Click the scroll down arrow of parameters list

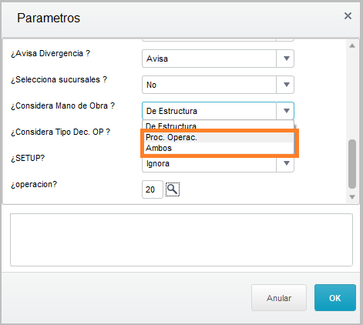pos(352,197)
